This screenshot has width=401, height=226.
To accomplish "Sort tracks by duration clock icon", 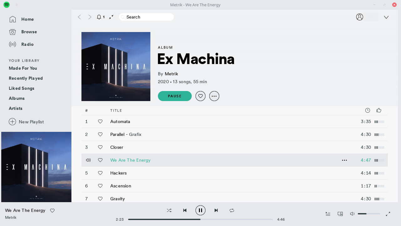I will coord(367,110).
